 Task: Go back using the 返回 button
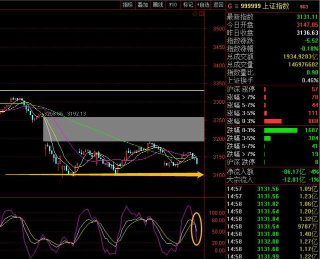click(x=218, y=5)
